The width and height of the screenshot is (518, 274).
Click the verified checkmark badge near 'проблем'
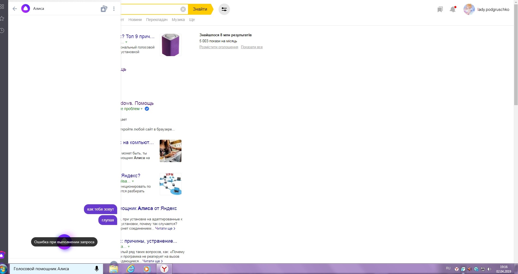click(x=147, y=109)
